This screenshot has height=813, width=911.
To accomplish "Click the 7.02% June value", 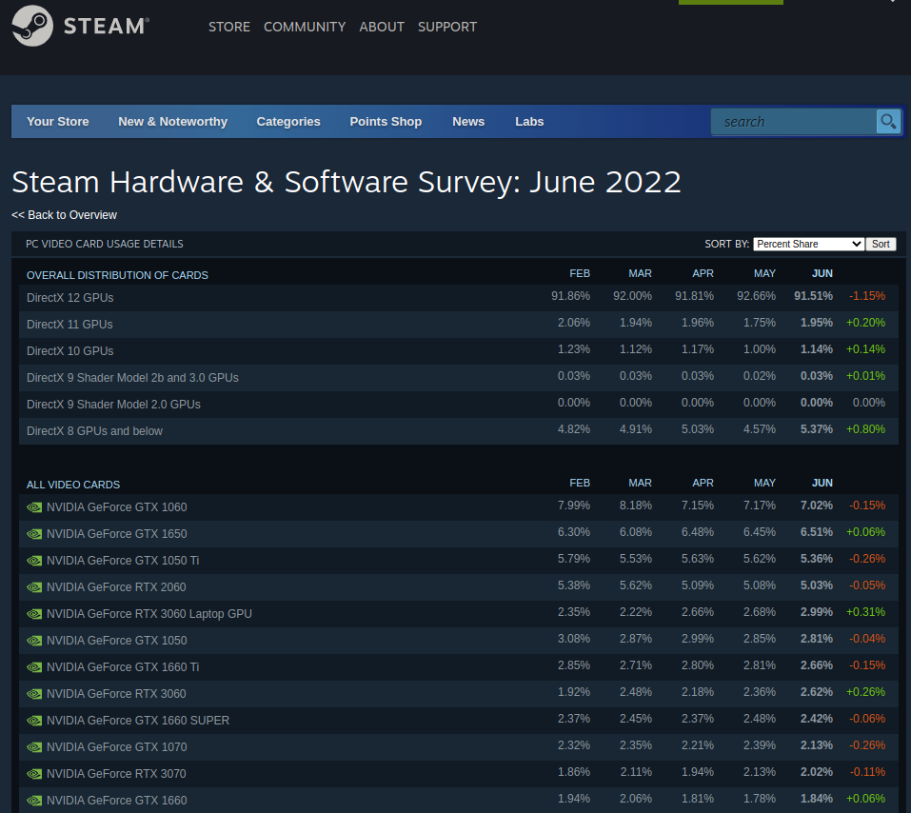I will pos(817,506).
